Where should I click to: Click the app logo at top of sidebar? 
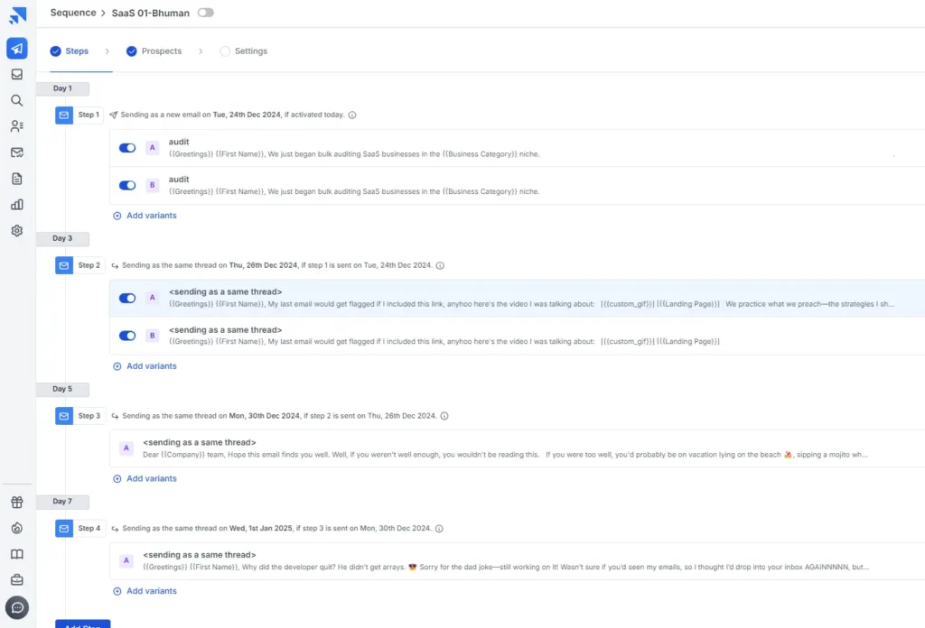click(x=18, y=14)
